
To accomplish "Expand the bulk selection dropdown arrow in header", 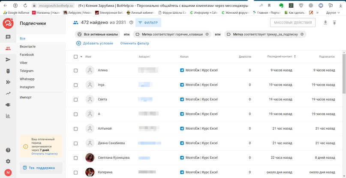I will (81, 56).
